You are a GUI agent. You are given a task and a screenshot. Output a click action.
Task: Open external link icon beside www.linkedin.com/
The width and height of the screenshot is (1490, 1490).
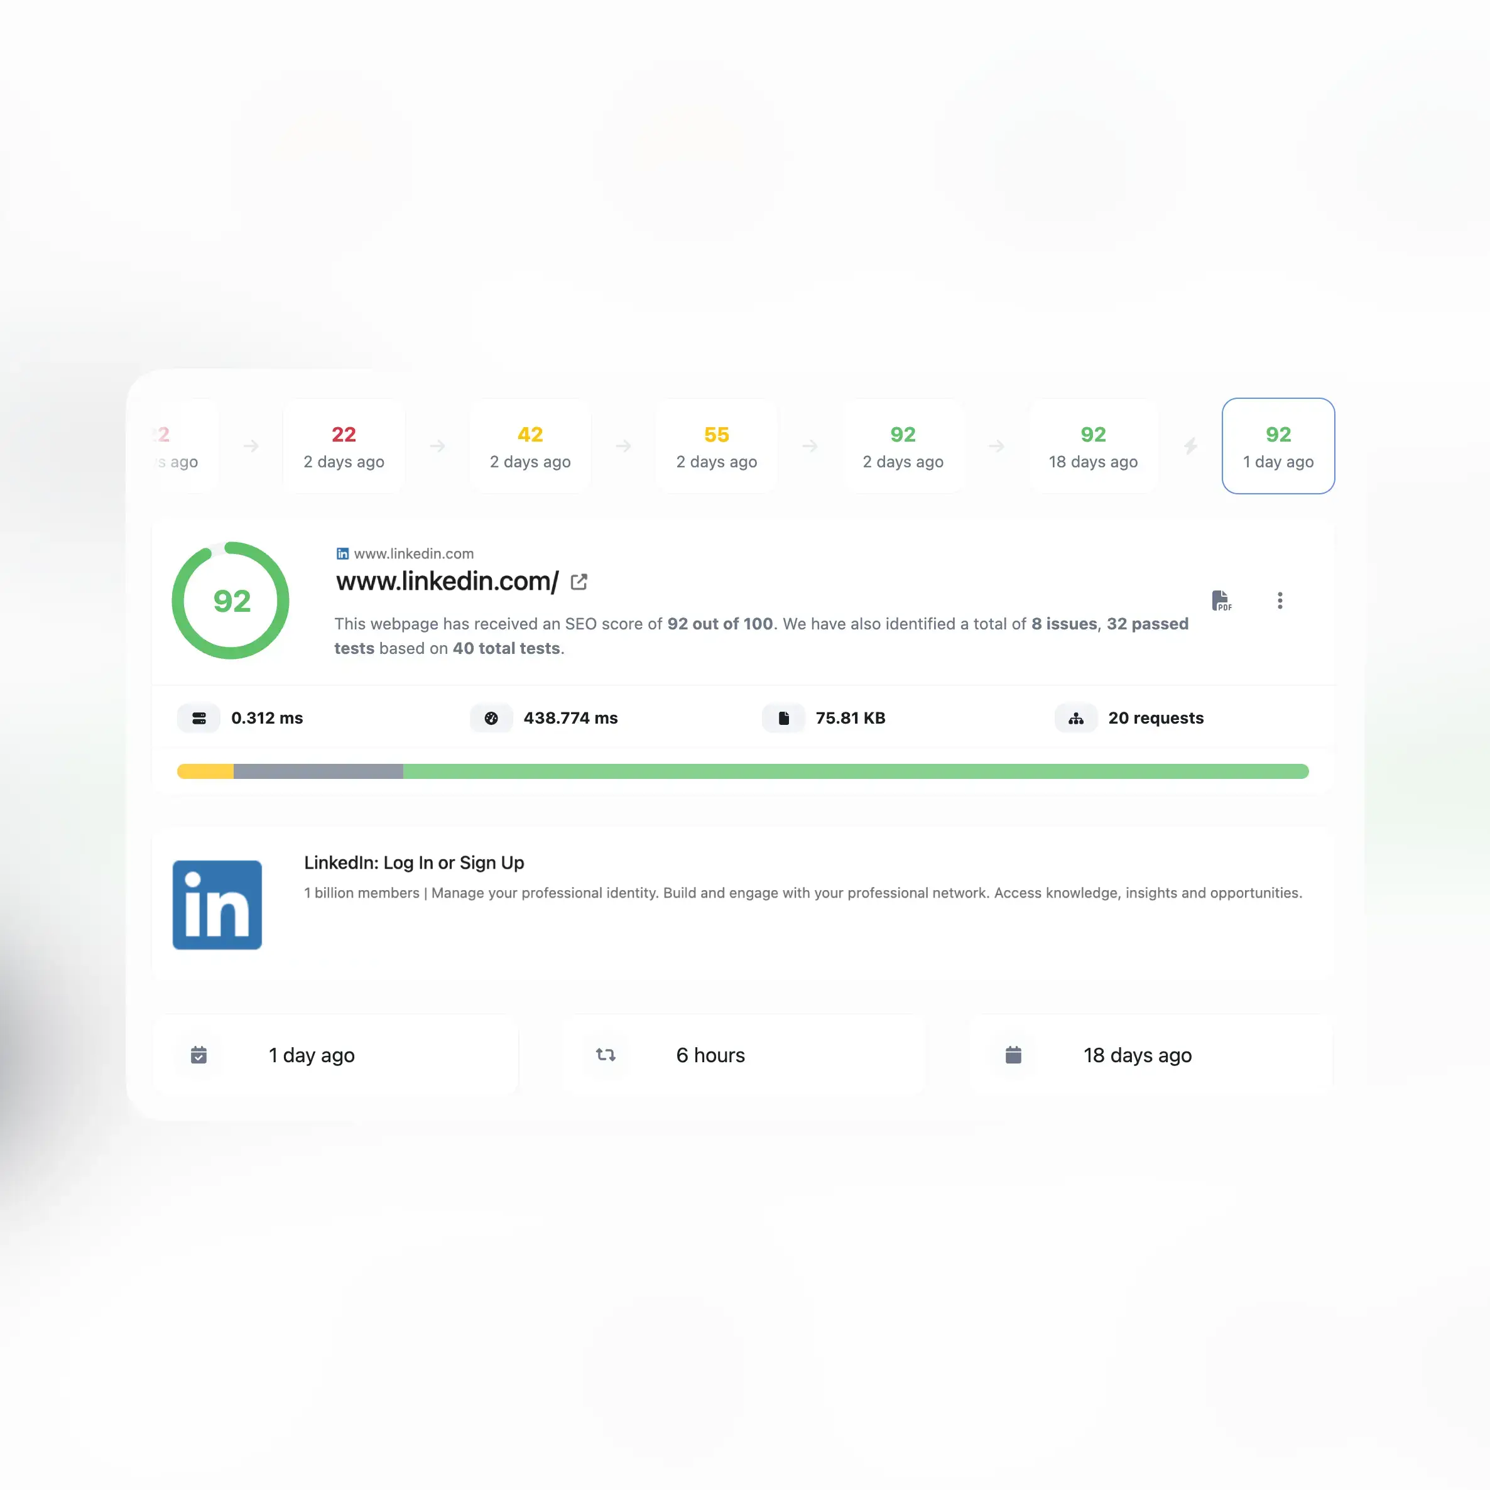point(579,582)
